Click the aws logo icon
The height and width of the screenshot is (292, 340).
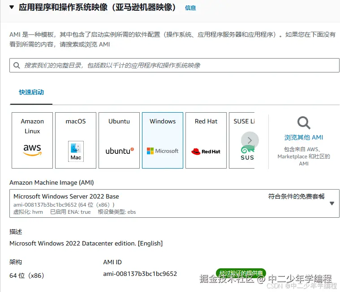32,150
